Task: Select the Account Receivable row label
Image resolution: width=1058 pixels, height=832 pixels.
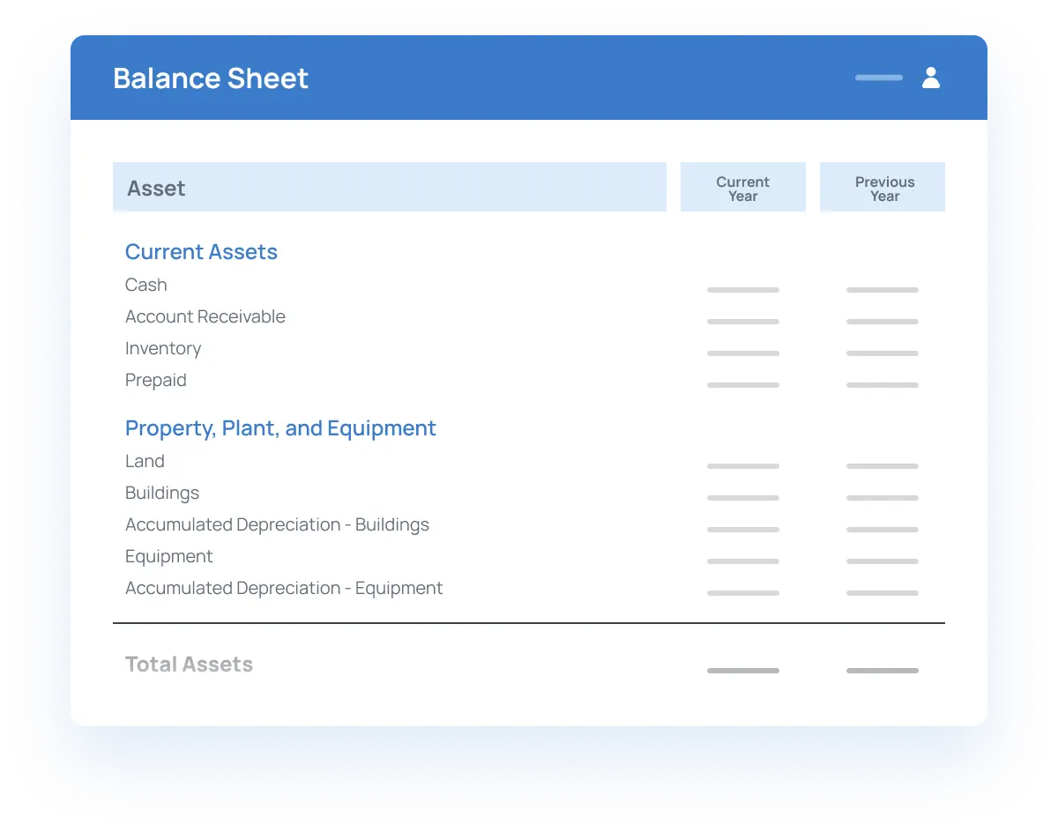Action: pos(205,316)
